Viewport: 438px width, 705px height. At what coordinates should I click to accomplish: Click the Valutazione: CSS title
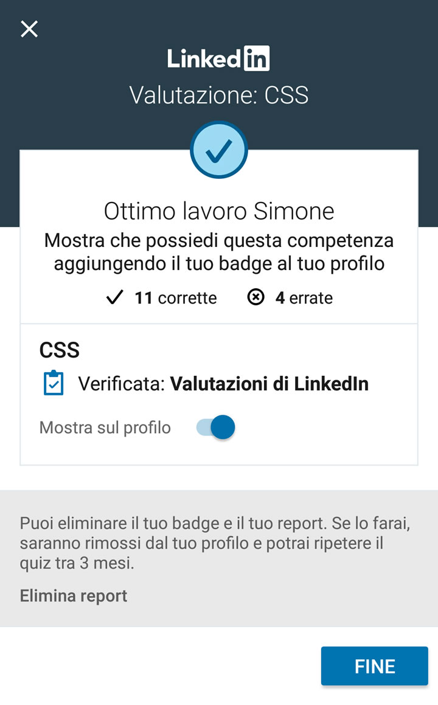[x=218, y=96]
